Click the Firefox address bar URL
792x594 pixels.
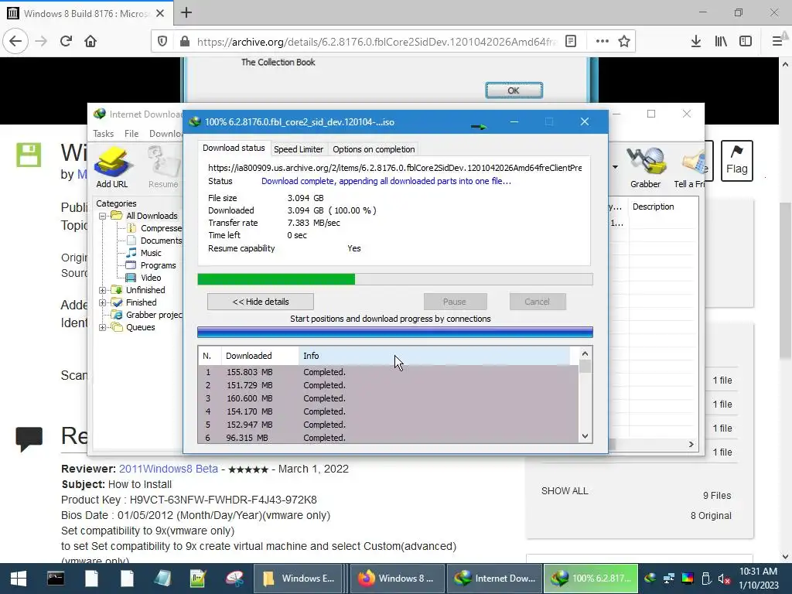(375, 42)
